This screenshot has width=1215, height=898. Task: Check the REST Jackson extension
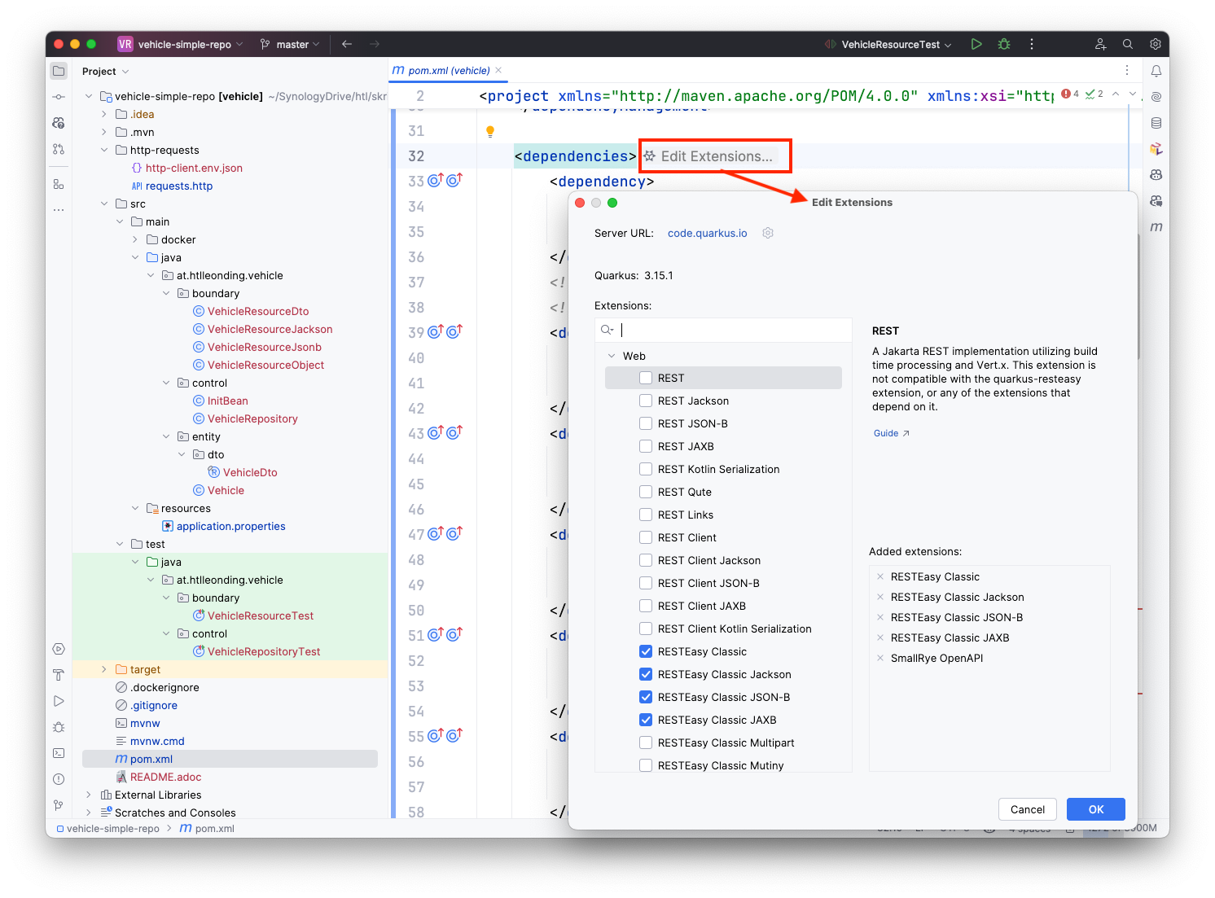pyautogui.click(x=646, y=401)
